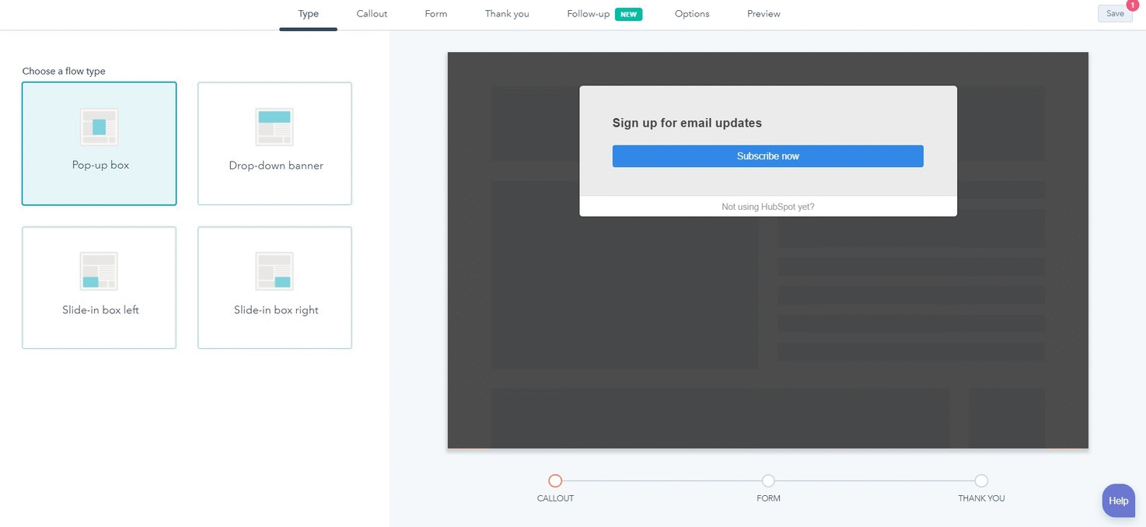Viewport: 1146px width, 527px height.
Task: Click the 'Drop-down banner' label text
Action: coord(276,166)
